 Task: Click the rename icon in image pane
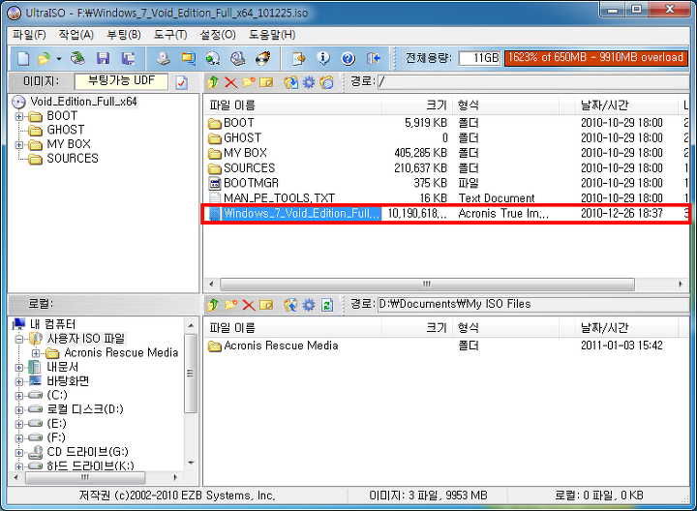266,82
